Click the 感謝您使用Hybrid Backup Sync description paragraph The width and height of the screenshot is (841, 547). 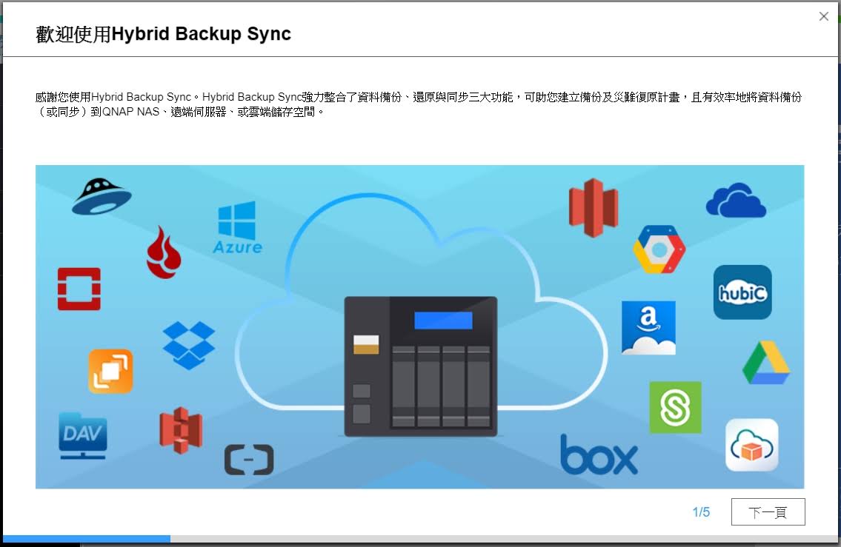[419, 104]
